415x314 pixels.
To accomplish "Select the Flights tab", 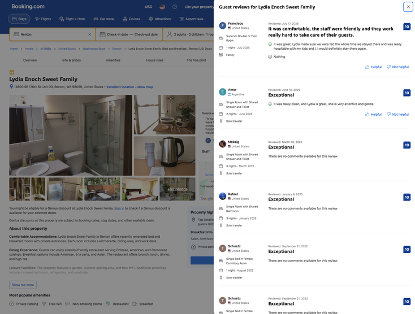I will (x=43, y=19).
